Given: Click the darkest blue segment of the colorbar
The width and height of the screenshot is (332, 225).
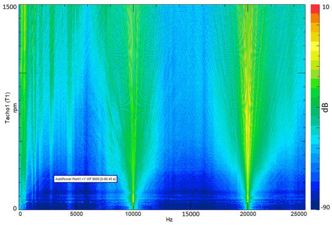Looking at the screenshot, I should coord(315,205).
